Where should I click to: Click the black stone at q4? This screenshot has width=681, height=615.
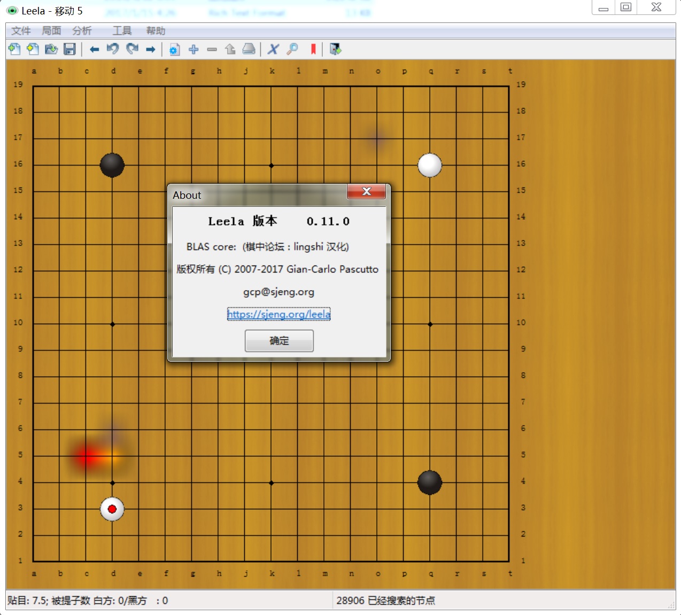click(430, 482)
